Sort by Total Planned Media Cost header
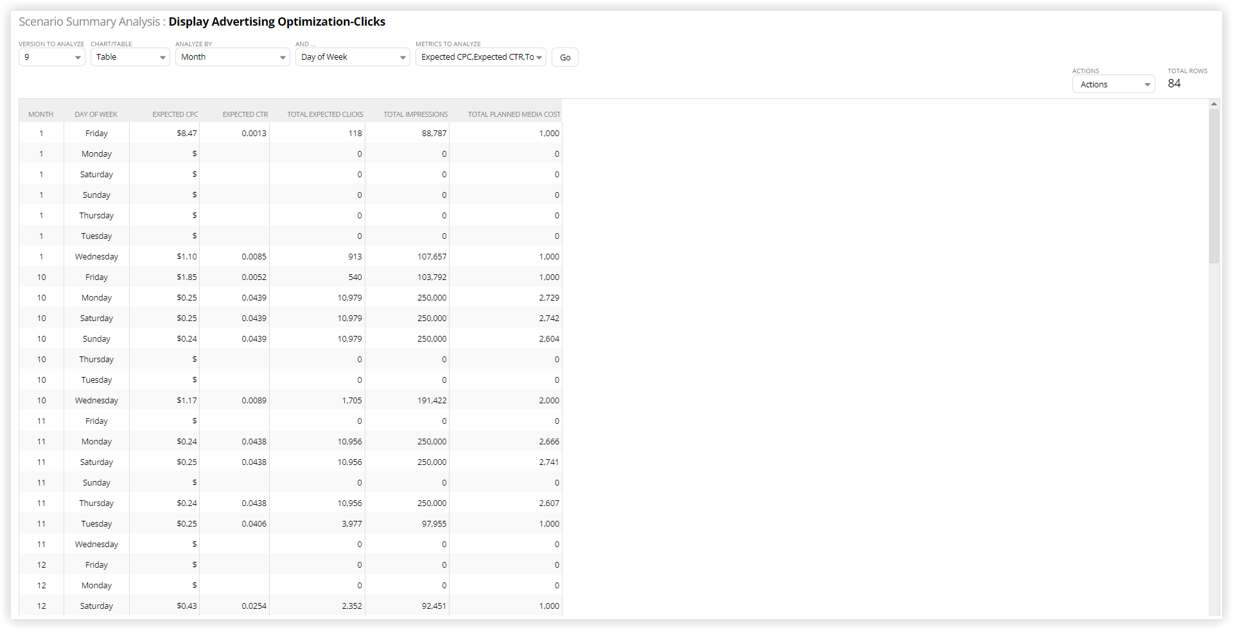1233x630 pixels. [x=514, y=114]
